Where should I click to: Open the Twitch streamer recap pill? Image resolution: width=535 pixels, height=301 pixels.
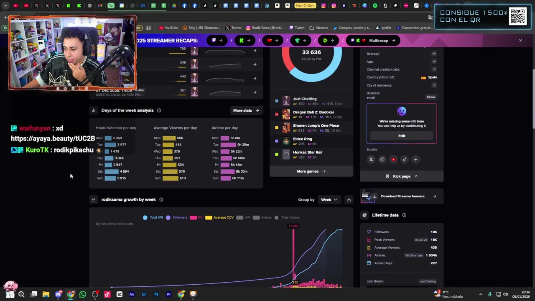[x=217, y=41]
